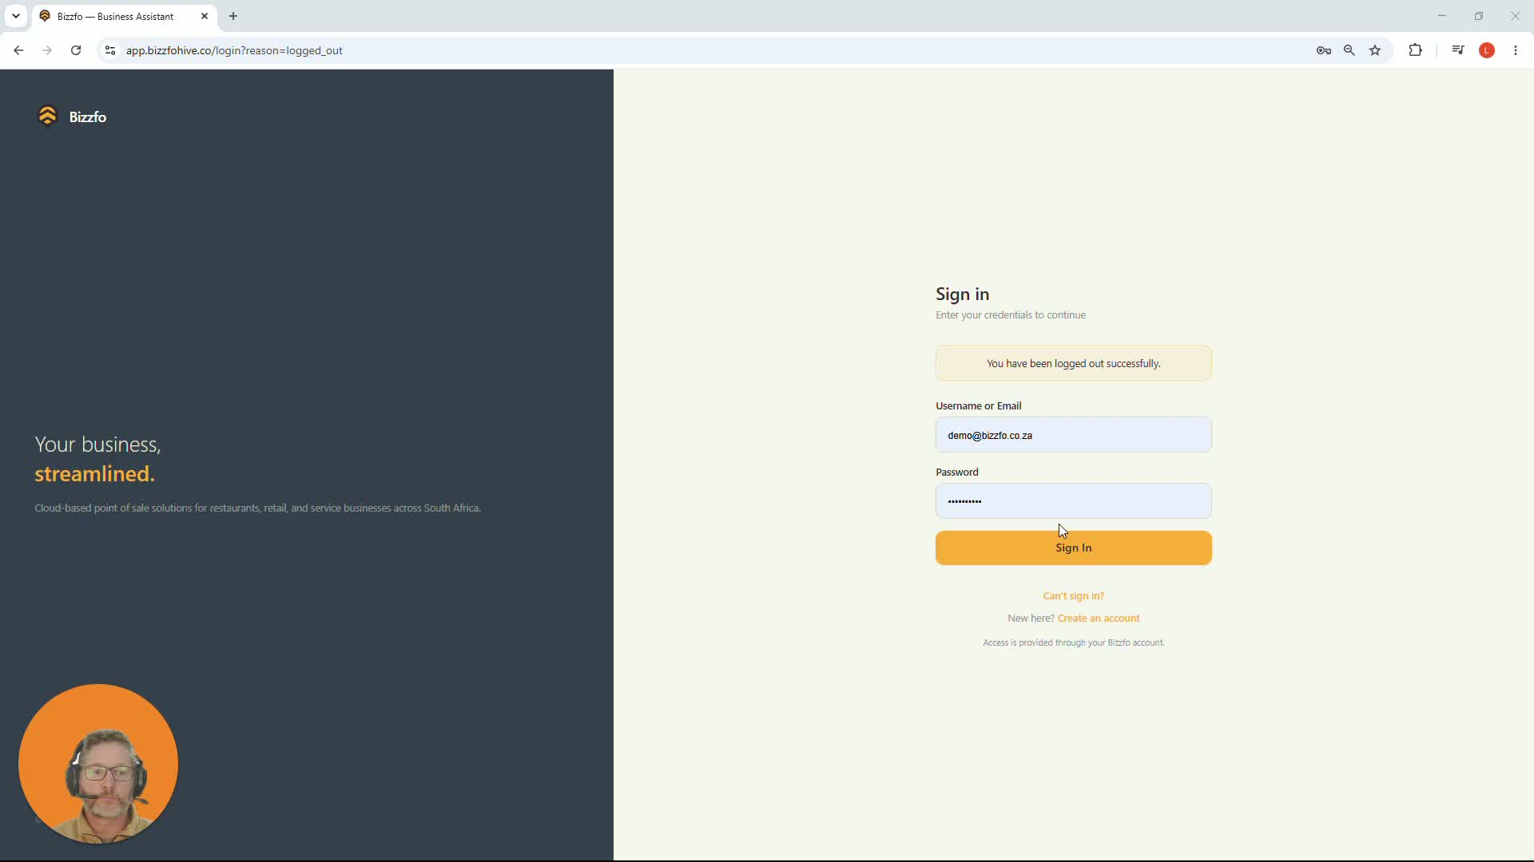Image resolution: width=1534 pixels, height=862 pixels.
Task: View site information icon
Action: 110,50
